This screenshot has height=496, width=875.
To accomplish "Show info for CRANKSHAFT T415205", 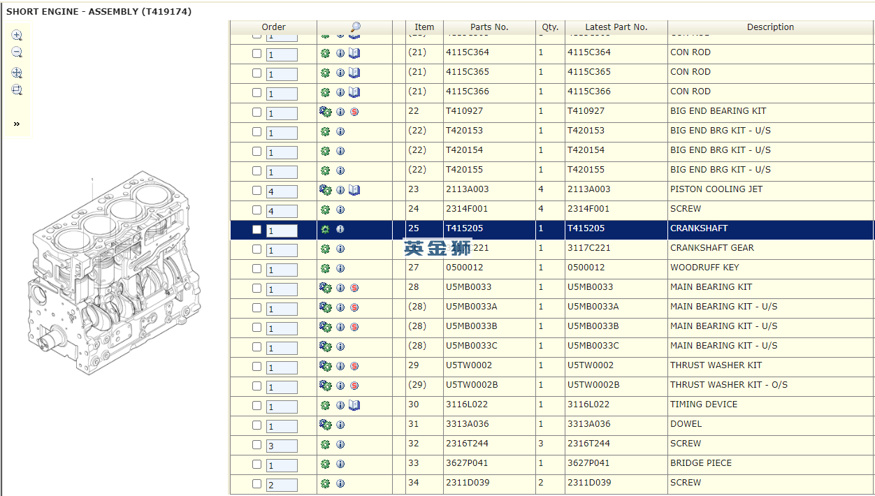I will tap(340, 229).
